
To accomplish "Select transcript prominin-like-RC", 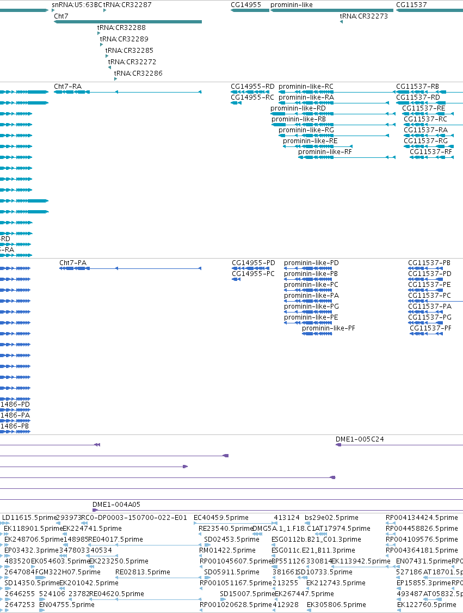I will coord(306,87).
